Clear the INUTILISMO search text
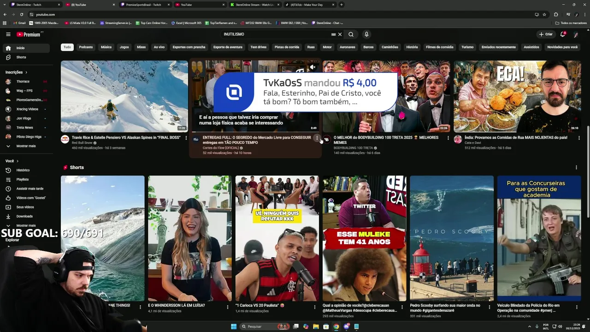This screenshot has width=590, height=332. click(x=340, y=34)
